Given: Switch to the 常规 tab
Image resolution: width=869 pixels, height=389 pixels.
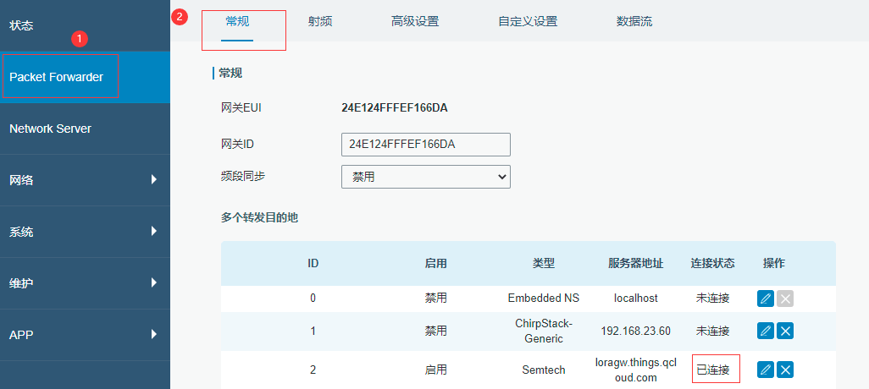Looking at the screenshot, I should point(237,21).
